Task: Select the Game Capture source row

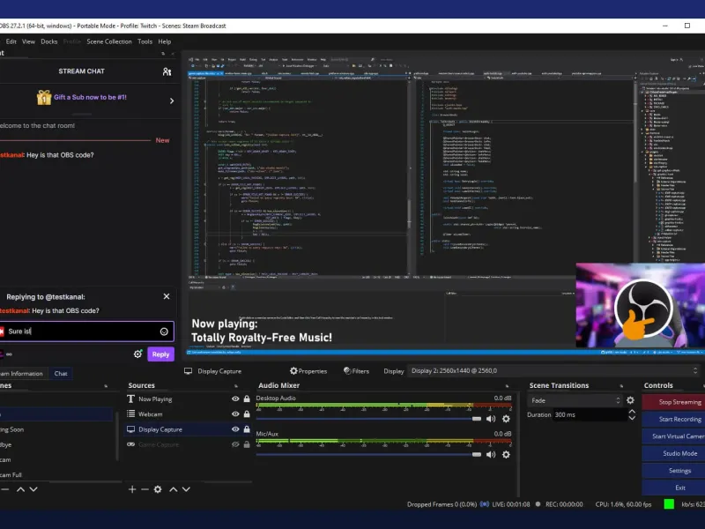Action: [187, 444]
